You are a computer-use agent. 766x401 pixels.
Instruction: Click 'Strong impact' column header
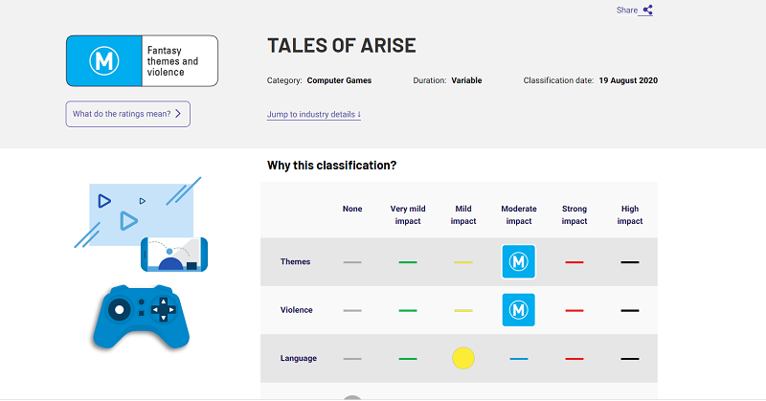pos(574,215)
